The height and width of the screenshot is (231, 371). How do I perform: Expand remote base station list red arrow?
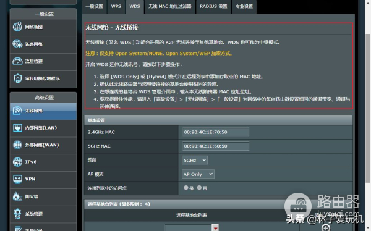click(215, 228)
